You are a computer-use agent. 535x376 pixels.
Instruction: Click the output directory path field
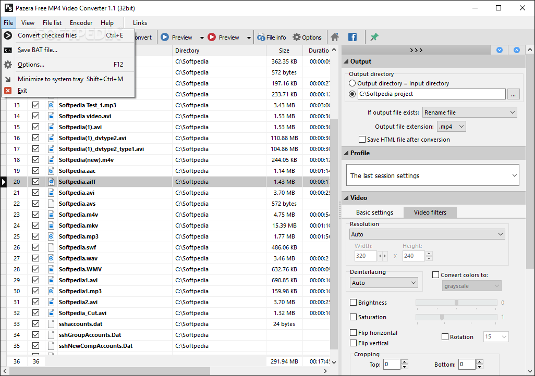[431, 94]
